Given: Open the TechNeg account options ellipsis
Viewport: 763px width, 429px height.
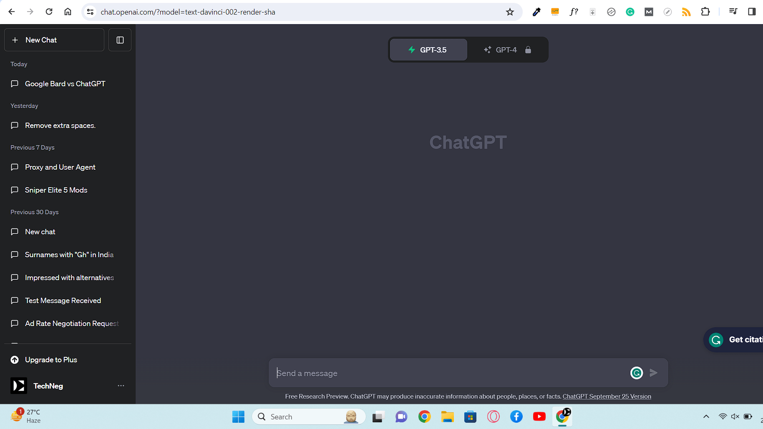Looking at the screenshot, I should click(121, 386).
